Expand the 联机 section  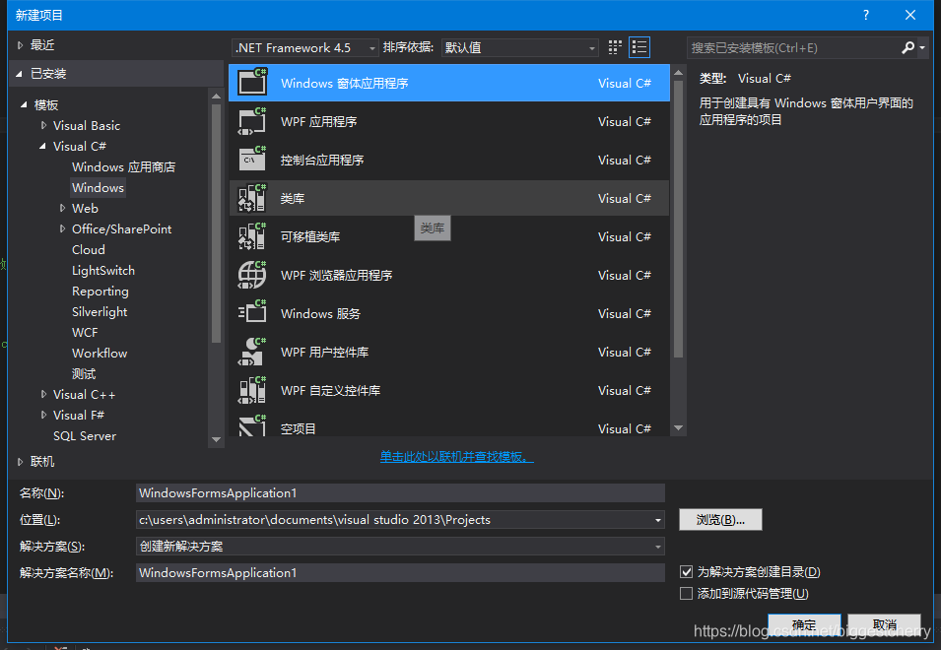[20, 462]
